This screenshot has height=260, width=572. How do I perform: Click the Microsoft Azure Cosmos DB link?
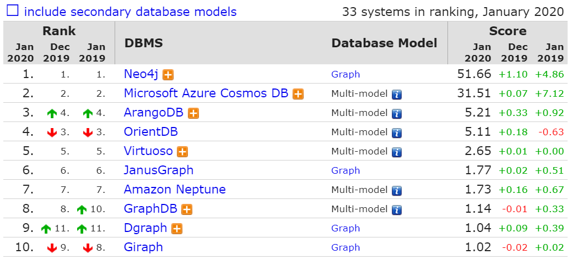(206, 93)
